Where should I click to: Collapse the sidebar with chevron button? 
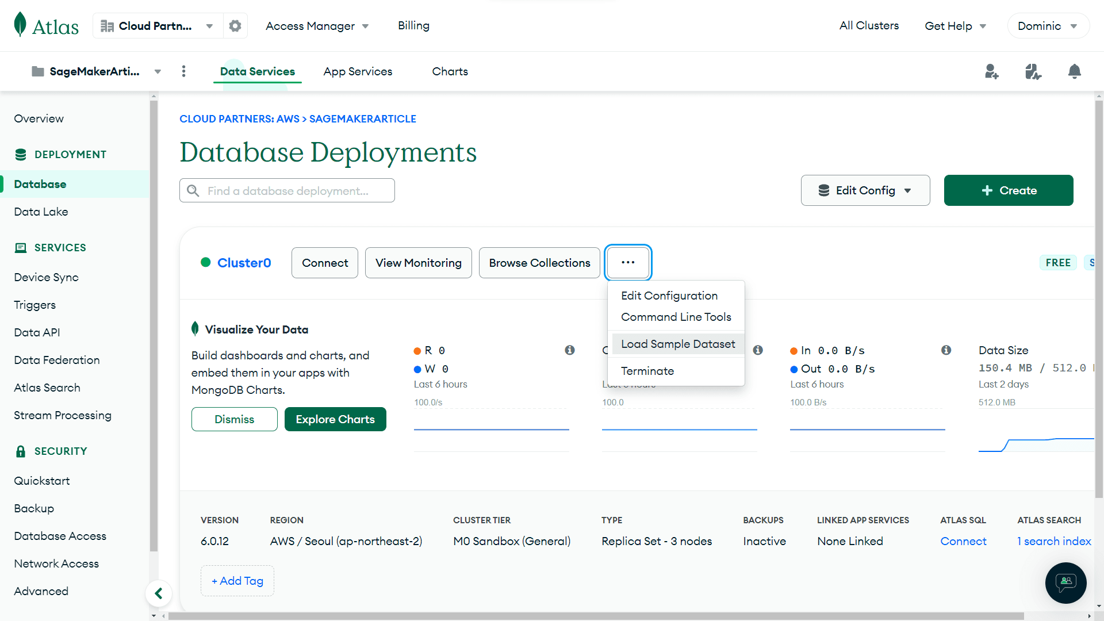159,593
